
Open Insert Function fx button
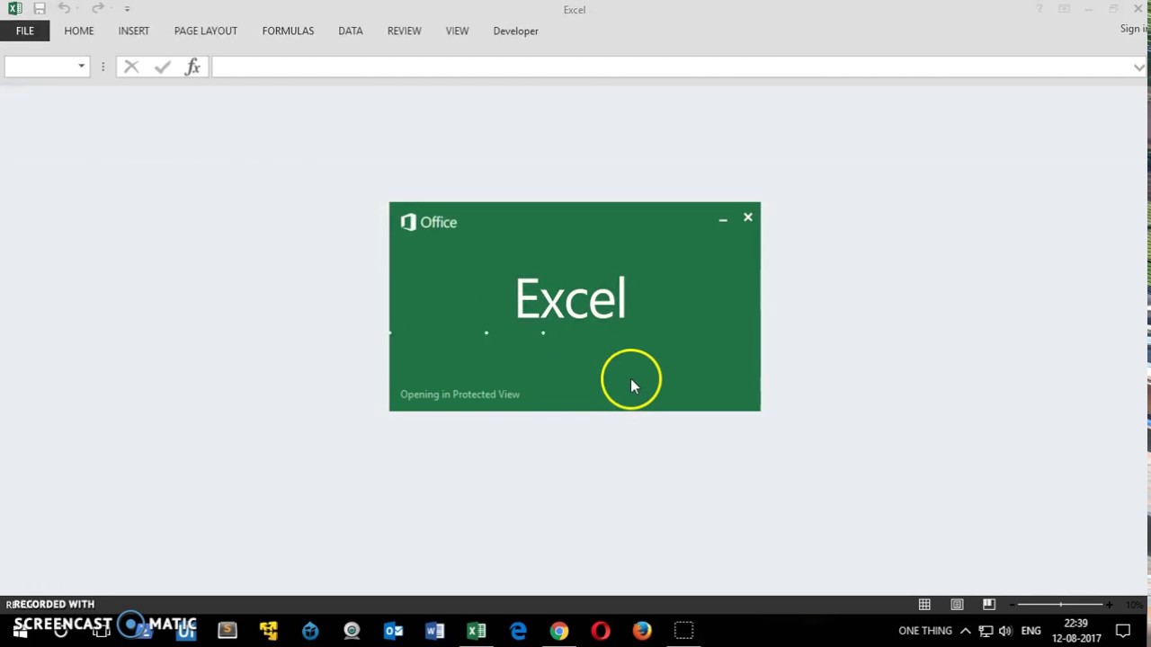click(192, 66)
